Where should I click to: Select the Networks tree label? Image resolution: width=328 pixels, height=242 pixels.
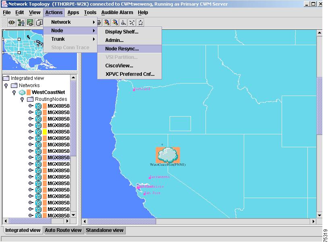(29, 86)
